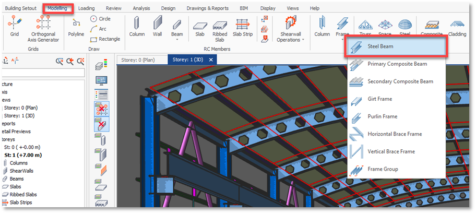Click the Ribbed Slab tool
This screenshot has width=476, height=214.
220,26
